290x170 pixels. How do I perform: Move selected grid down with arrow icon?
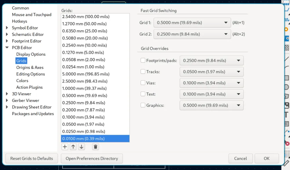point(81,147)
